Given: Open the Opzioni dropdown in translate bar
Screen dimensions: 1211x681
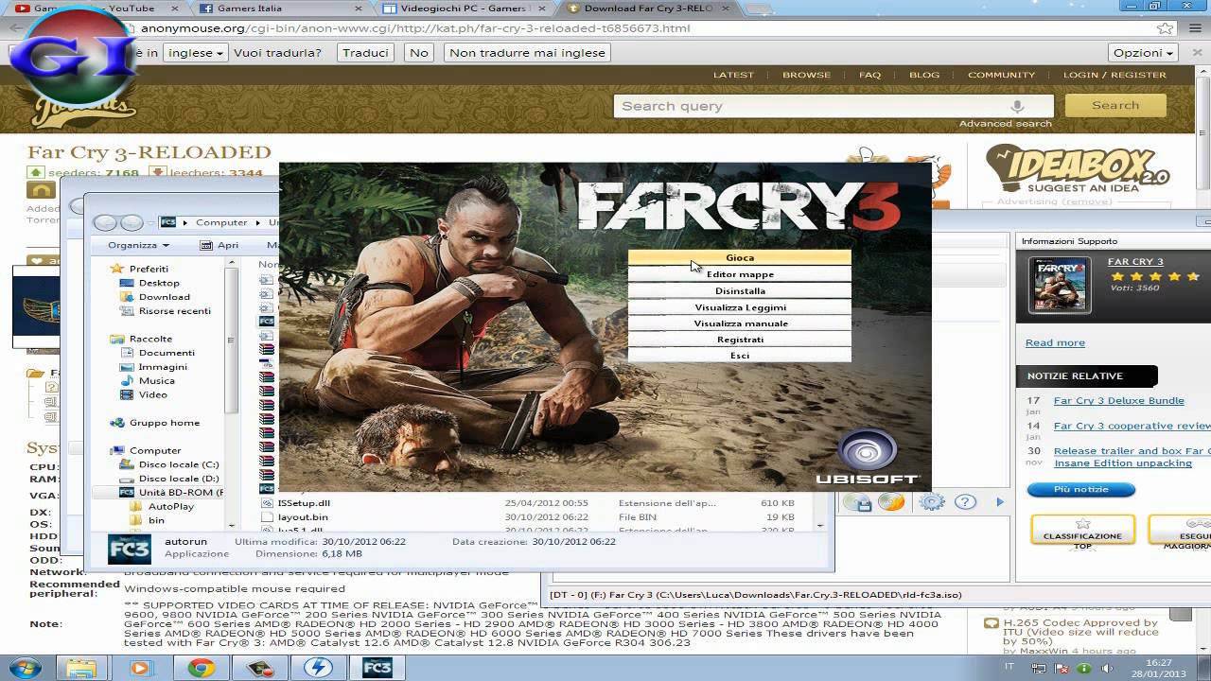Looking at the screenshot, I should [x=1143, y=53].
